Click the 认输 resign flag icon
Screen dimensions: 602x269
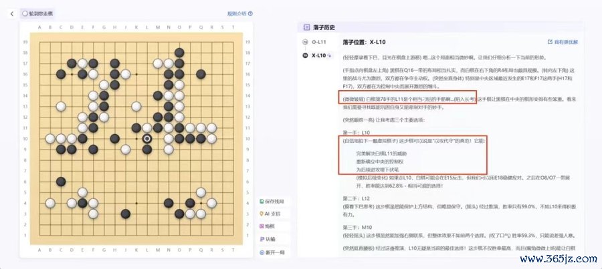click(x=262, y=239)
